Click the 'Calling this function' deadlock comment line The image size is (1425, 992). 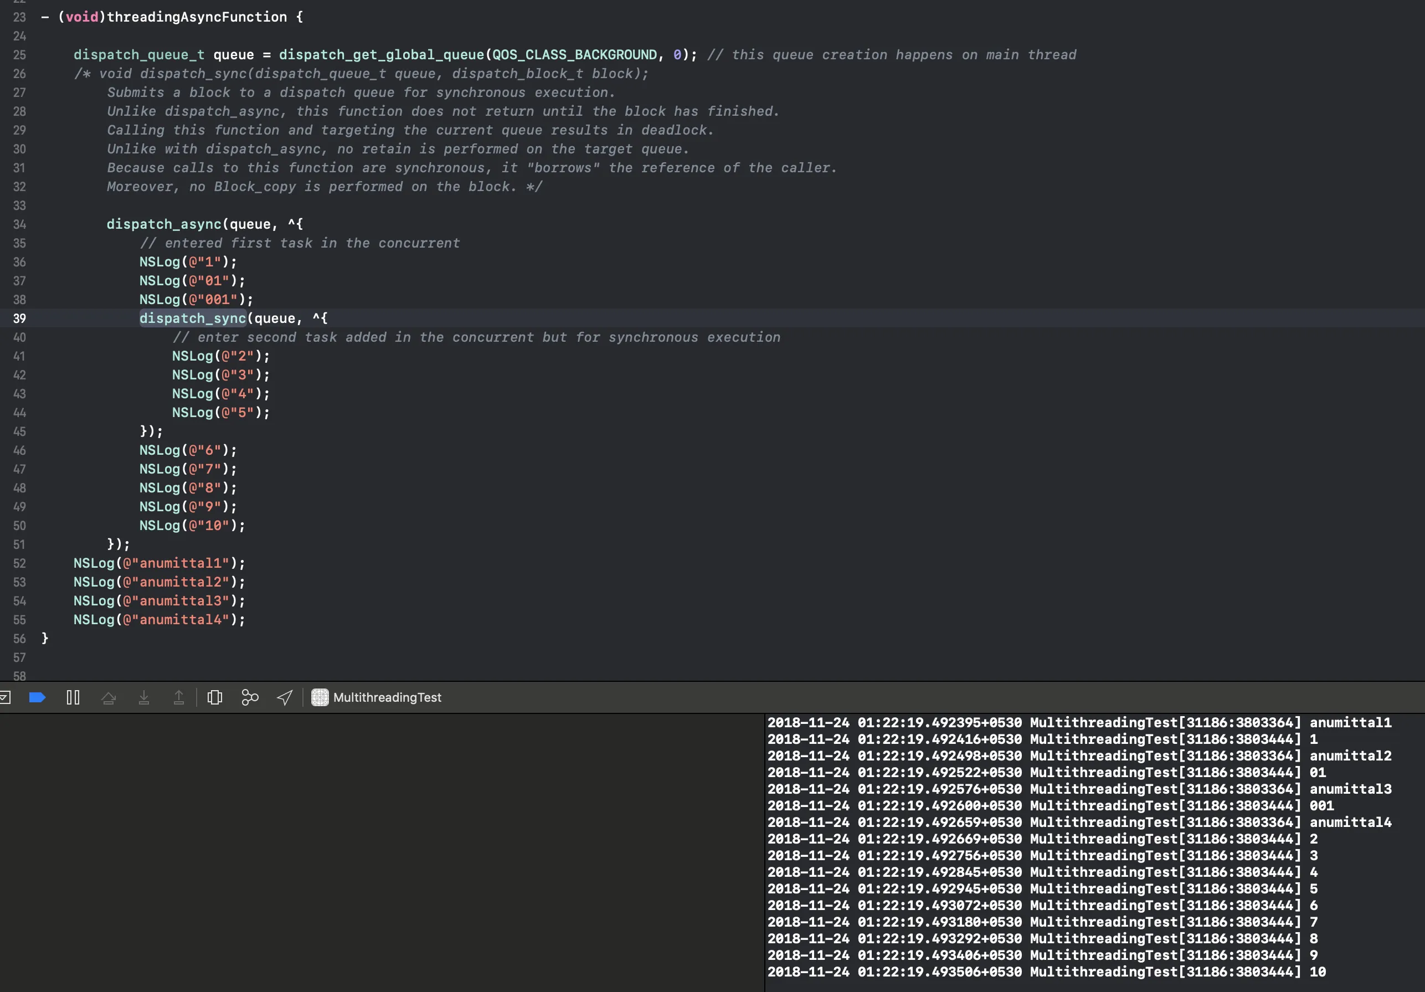410,130
